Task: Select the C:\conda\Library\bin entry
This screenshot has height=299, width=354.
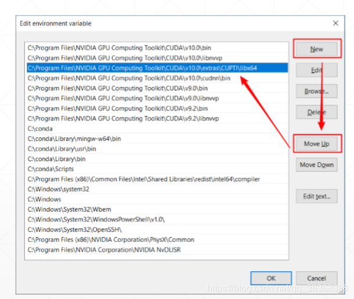Action: coord(157,159)
